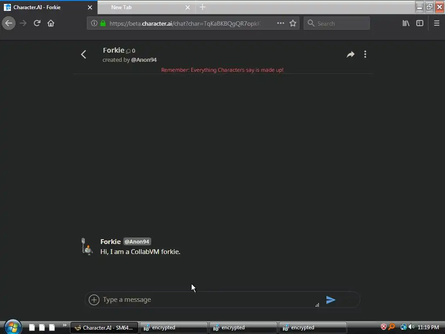Switch to third encrypted taskbar window
Viewport: 445px width, 334px height.
313,327
